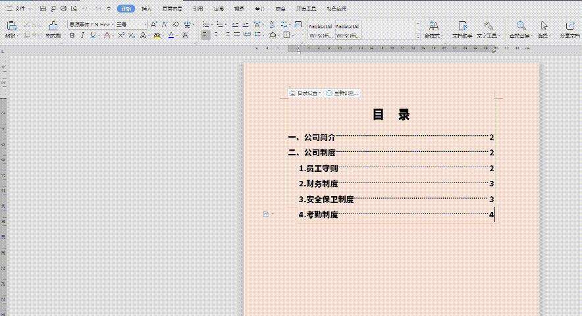The width and height of the screenshot is (582, 316).
Task: Open the underline style dropdown arrow
Action: click(x=98, y=36)
